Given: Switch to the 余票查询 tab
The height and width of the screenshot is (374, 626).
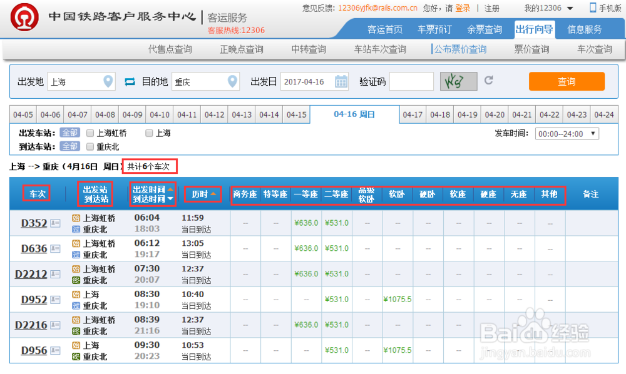Looking at the screenshot, I should 485,29.
